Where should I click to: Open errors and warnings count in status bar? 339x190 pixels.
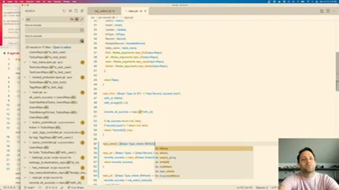[x=51, y=188]
